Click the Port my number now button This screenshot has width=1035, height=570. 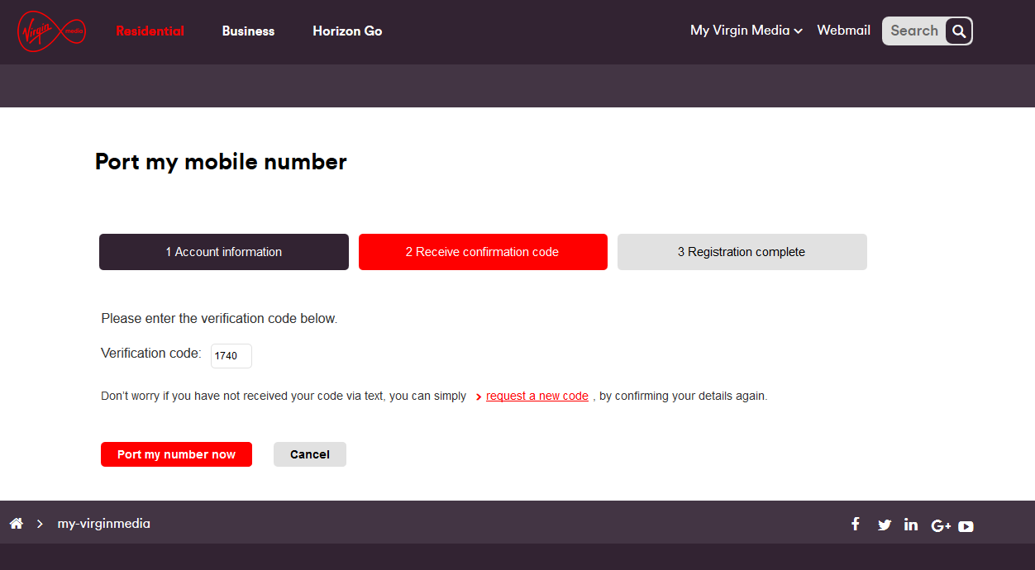176,454
